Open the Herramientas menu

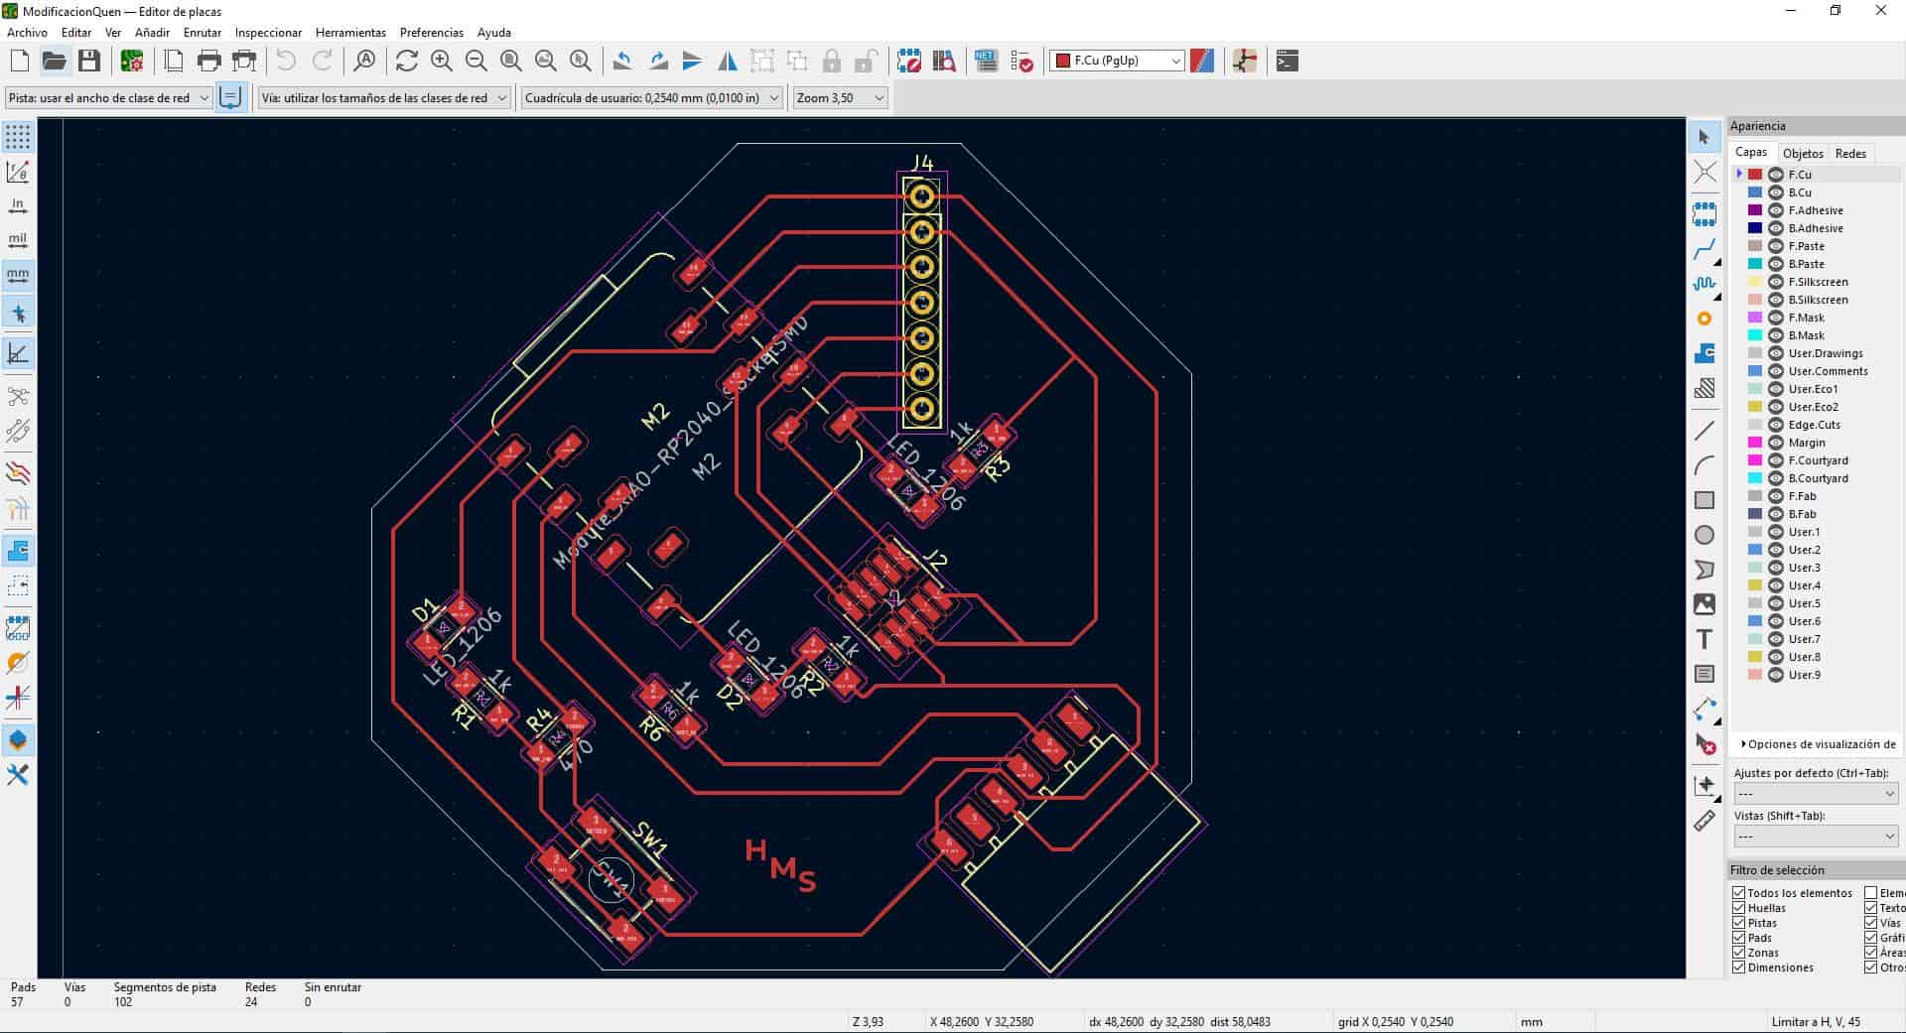350,33
